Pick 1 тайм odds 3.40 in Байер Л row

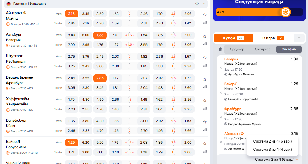click(115, 152)
